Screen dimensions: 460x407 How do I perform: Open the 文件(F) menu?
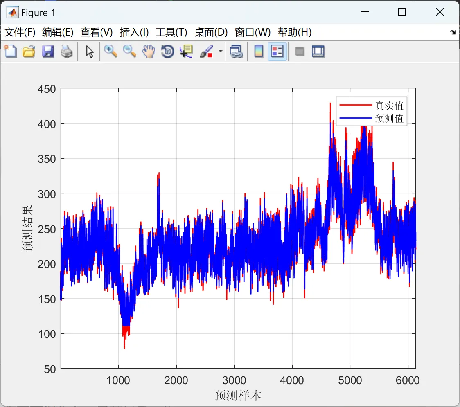pyautogui.click(x=20, y=32)
